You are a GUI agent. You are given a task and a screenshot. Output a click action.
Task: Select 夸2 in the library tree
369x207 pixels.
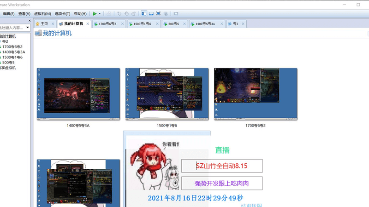click(x=5, y=41)
